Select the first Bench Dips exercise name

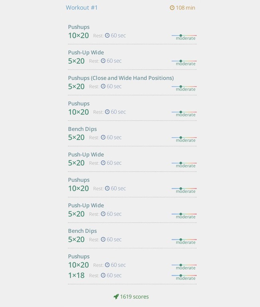click(82, 129)
